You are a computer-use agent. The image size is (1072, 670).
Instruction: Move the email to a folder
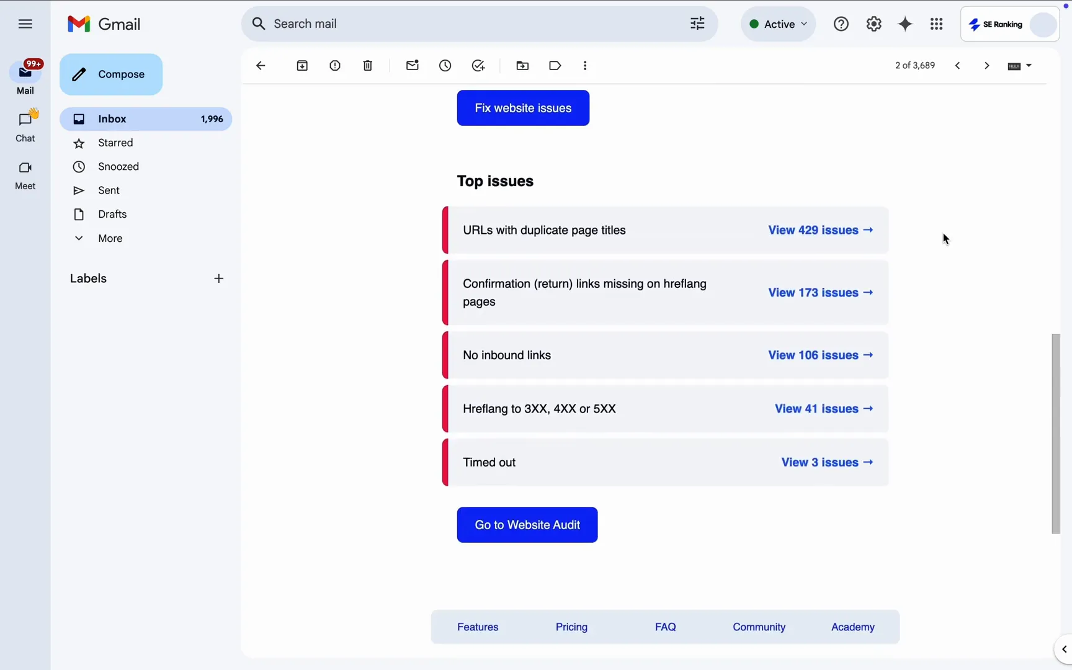[x=522, y=65]
